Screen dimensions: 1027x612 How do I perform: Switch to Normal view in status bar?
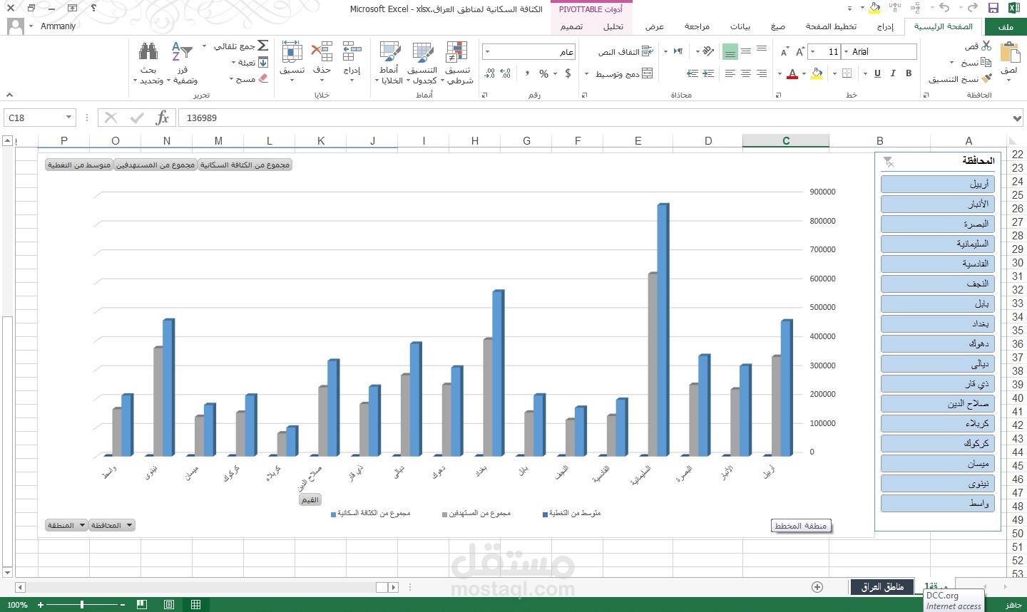click(195, 604)
